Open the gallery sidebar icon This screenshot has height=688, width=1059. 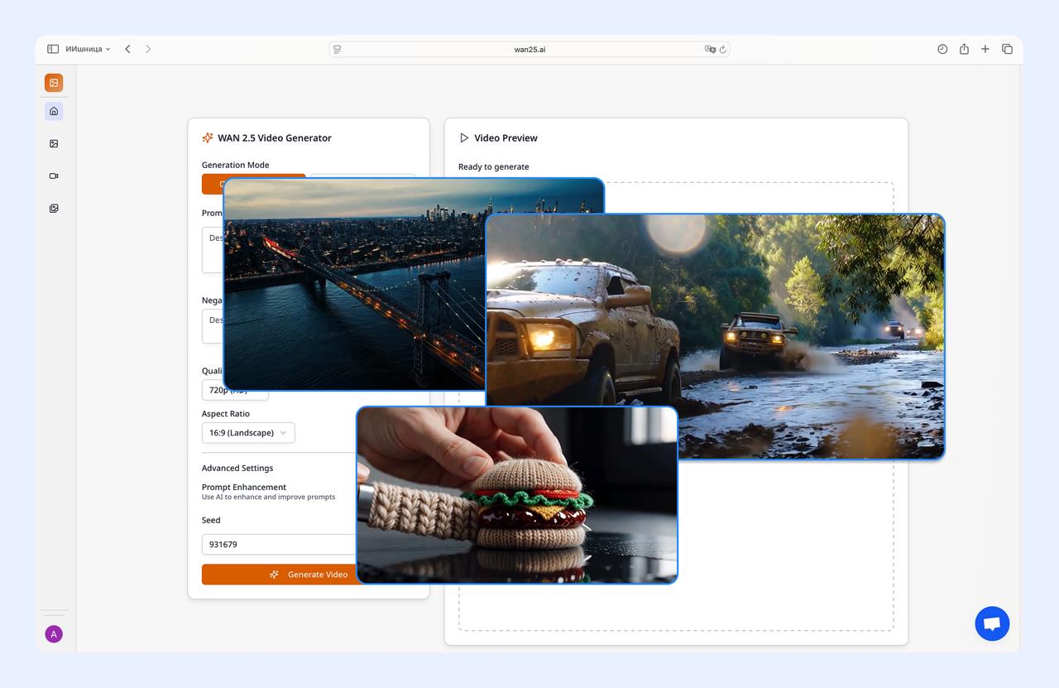click(54, 209)
